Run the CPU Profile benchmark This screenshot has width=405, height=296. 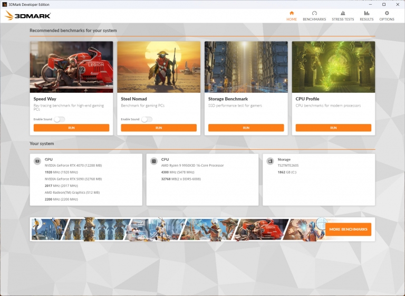333,128
